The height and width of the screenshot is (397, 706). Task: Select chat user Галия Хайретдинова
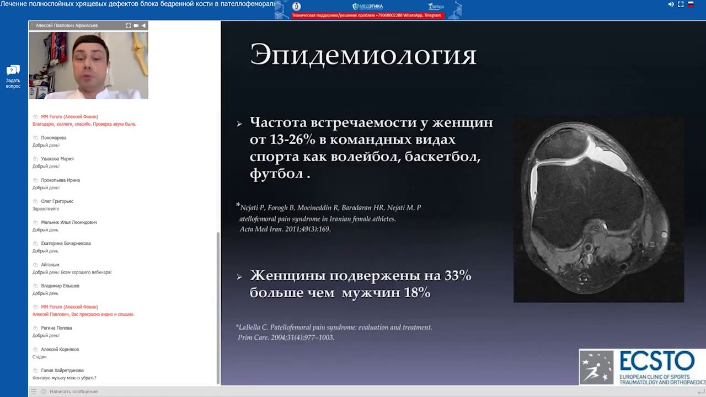point(62,371)
